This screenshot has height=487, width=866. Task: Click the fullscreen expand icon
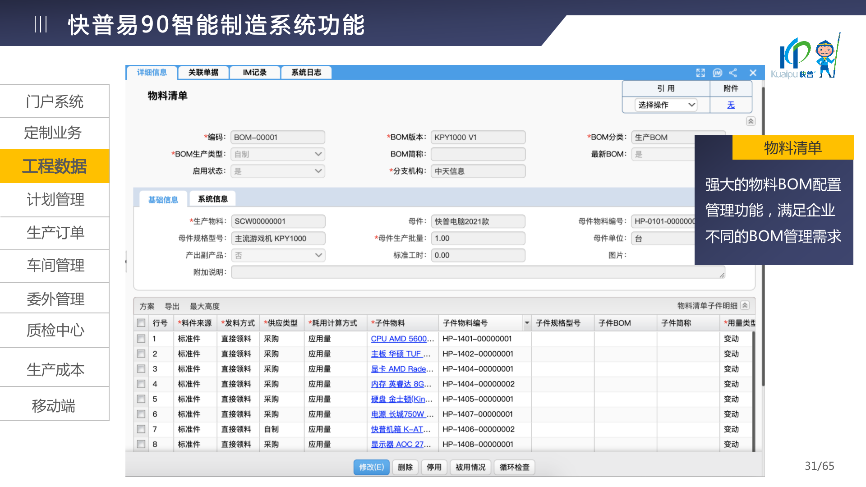[700, 73]
